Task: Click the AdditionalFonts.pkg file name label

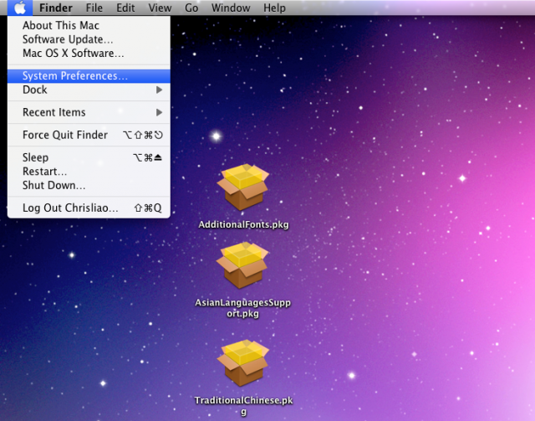Action: 243,224
